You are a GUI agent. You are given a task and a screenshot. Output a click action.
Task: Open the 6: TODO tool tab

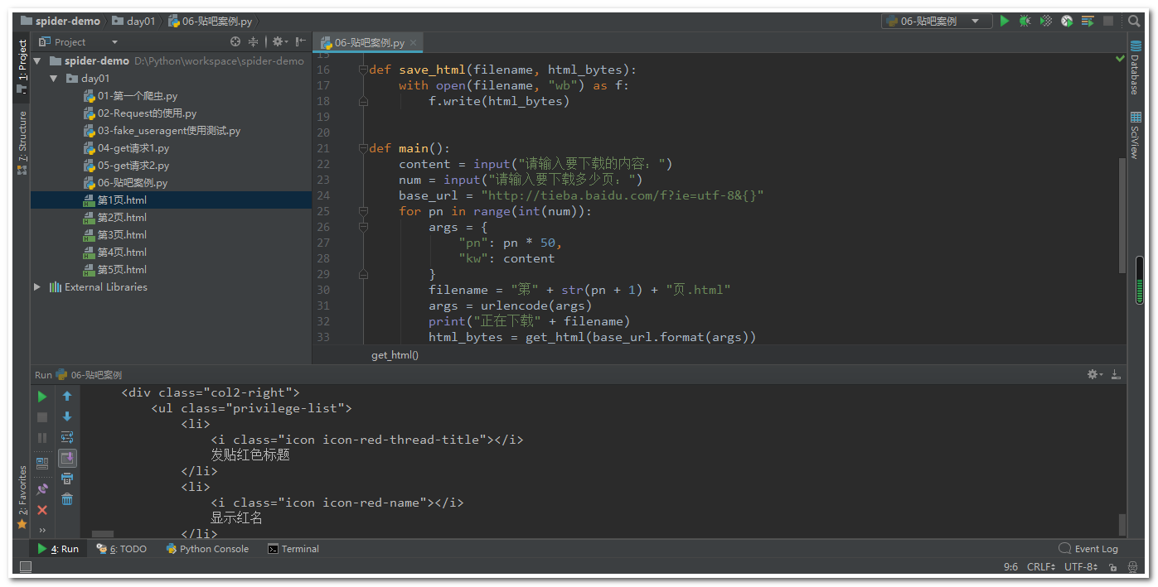(x=121, y=549)
